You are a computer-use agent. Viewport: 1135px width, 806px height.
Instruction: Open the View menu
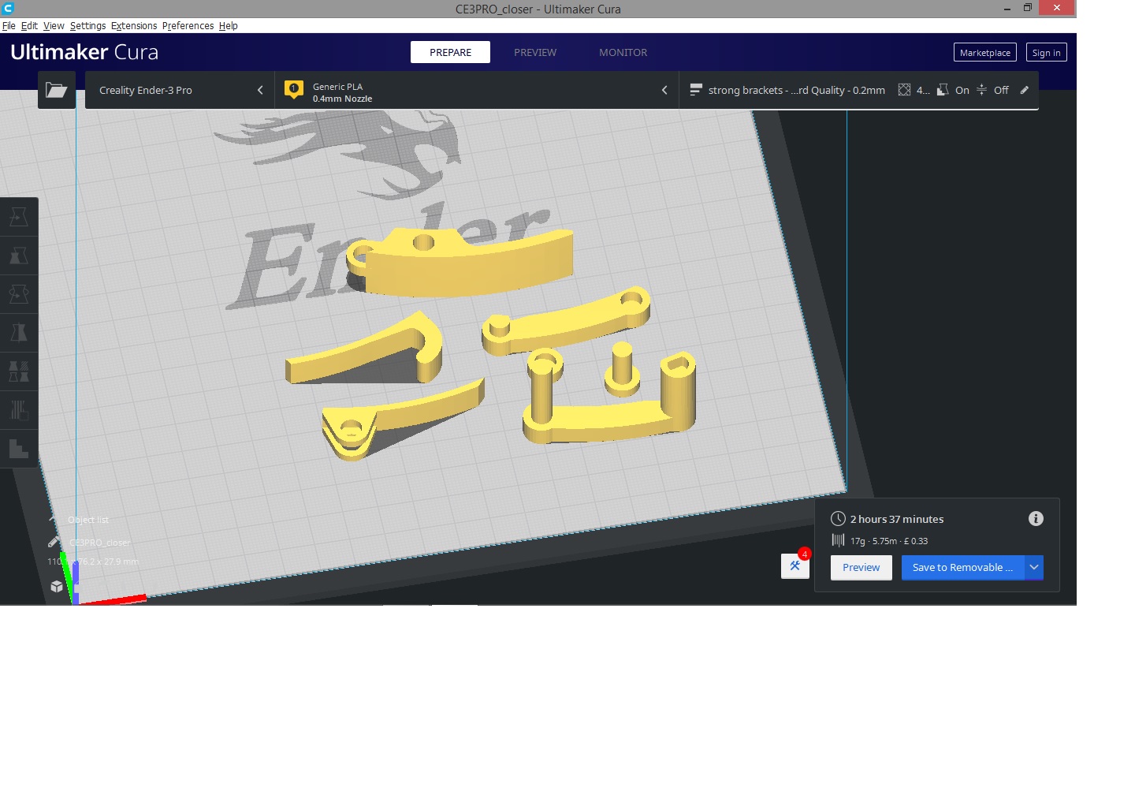tap(54, 25)
